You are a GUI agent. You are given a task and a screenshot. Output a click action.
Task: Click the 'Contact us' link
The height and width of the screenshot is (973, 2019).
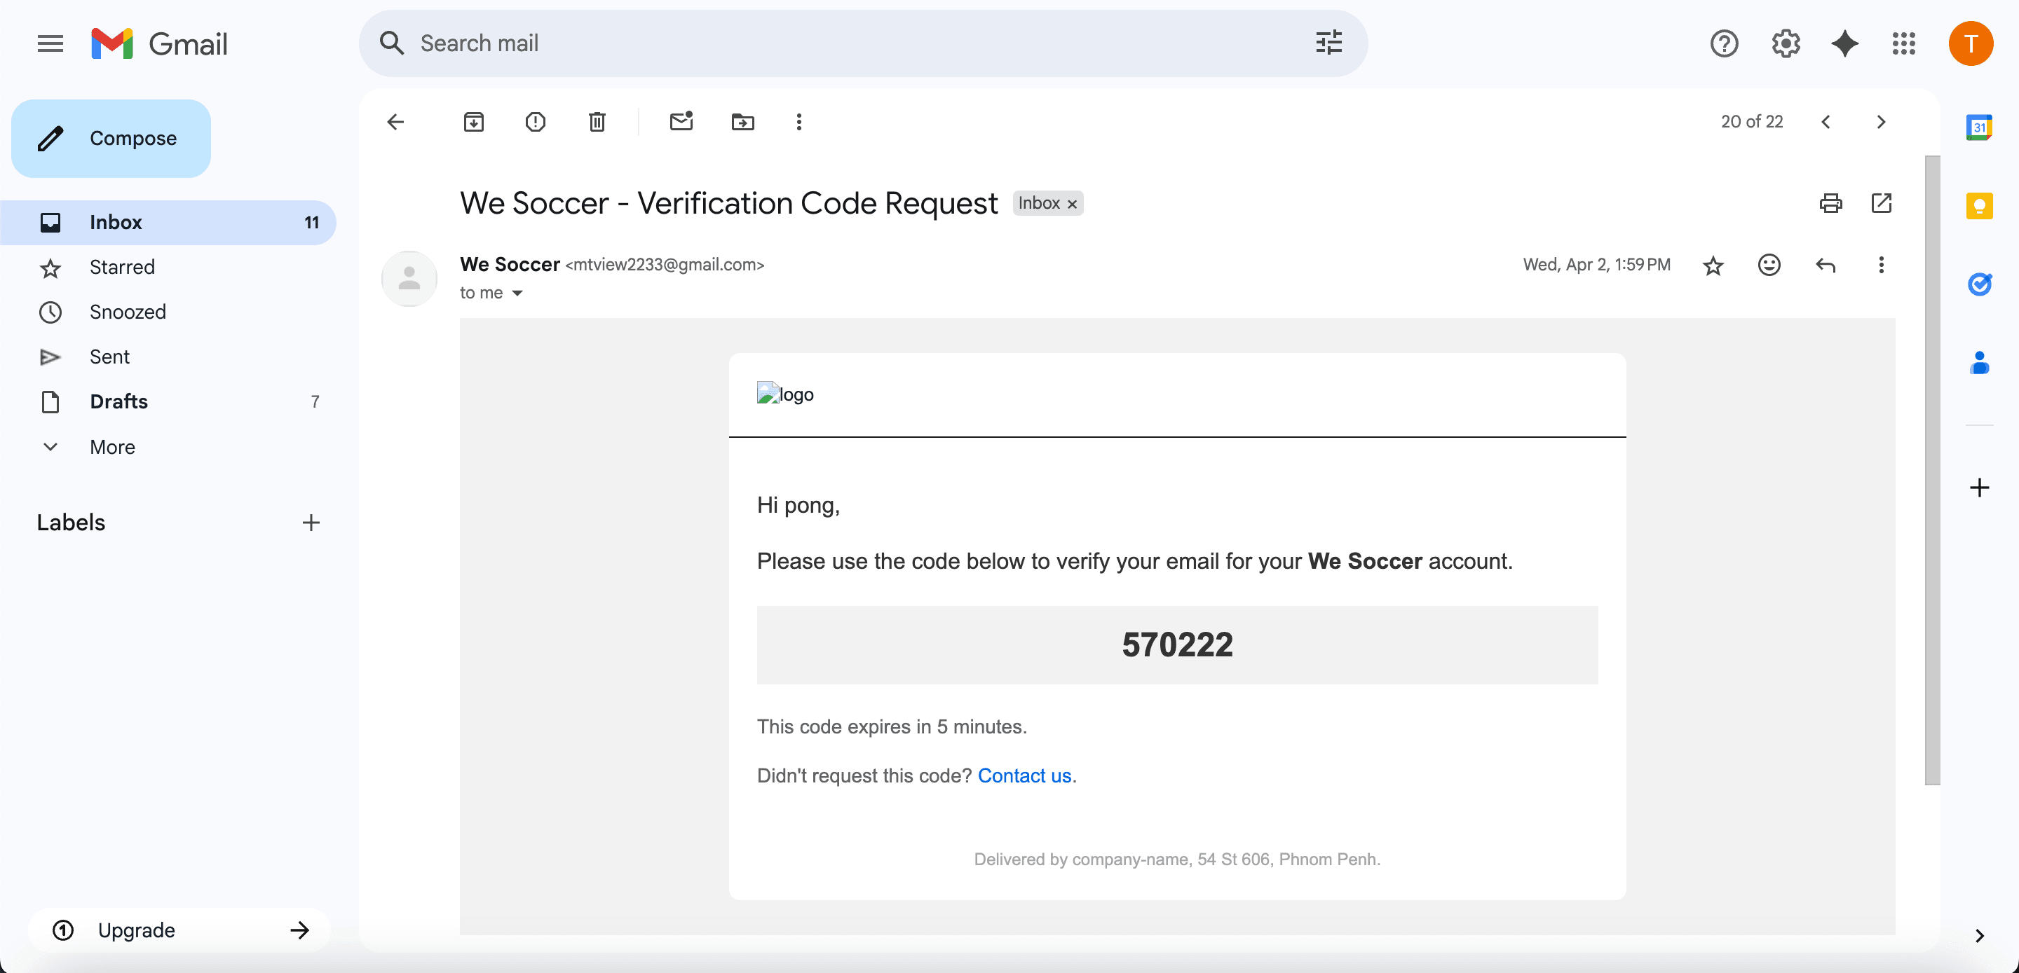(x=1024, y=775)
